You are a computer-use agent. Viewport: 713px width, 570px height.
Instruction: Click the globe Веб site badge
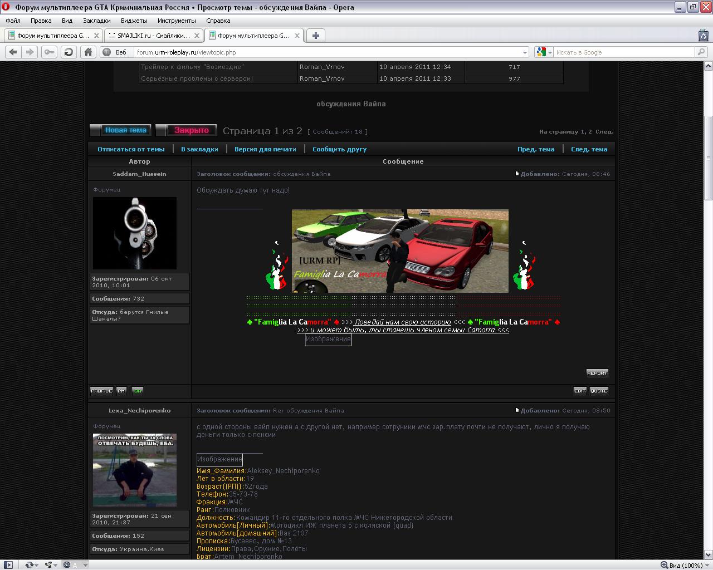pos(114,52)
